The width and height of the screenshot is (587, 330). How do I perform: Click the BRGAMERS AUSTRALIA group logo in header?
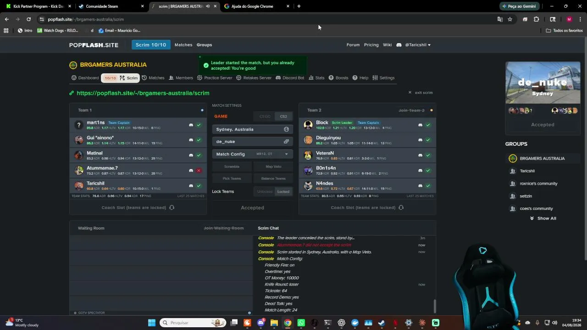click(x=73, y=65)
